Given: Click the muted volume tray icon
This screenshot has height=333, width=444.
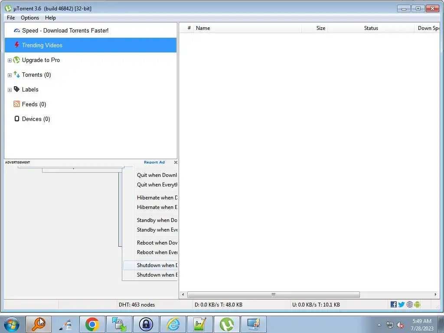Looking at the screenshot, I should (x=400, y=325).
